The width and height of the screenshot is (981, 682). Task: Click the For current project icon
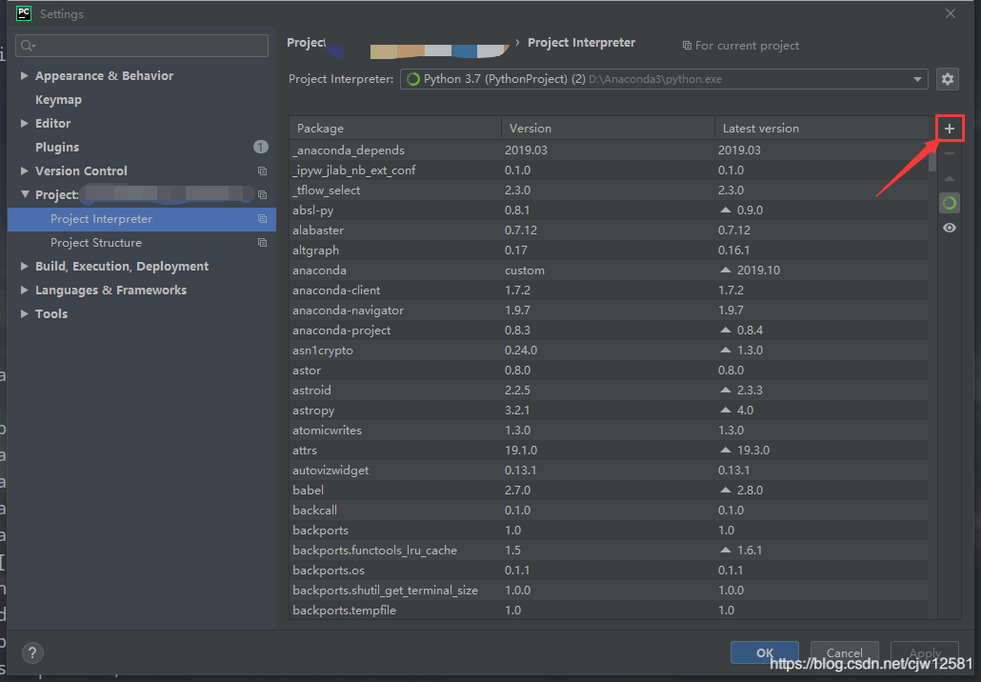pos(687,46)
